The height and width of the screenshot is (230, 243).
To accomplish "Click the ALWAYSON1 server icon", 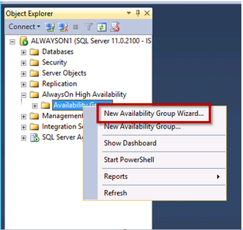I will (24, 41).
